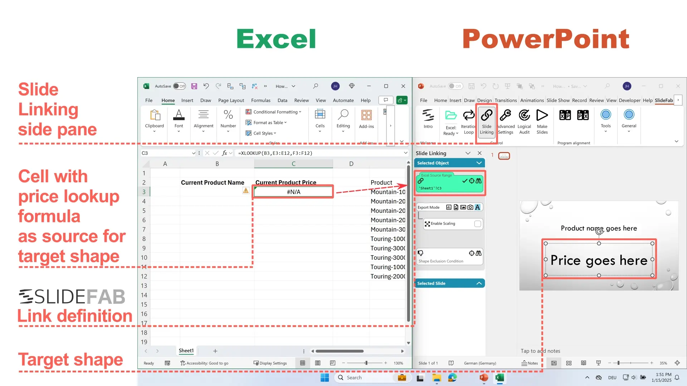Image resolution: width=687 pixels, height=386 pixels.
Task: Select the SlideFab ribbon tab
Action: tap(664, 100)
